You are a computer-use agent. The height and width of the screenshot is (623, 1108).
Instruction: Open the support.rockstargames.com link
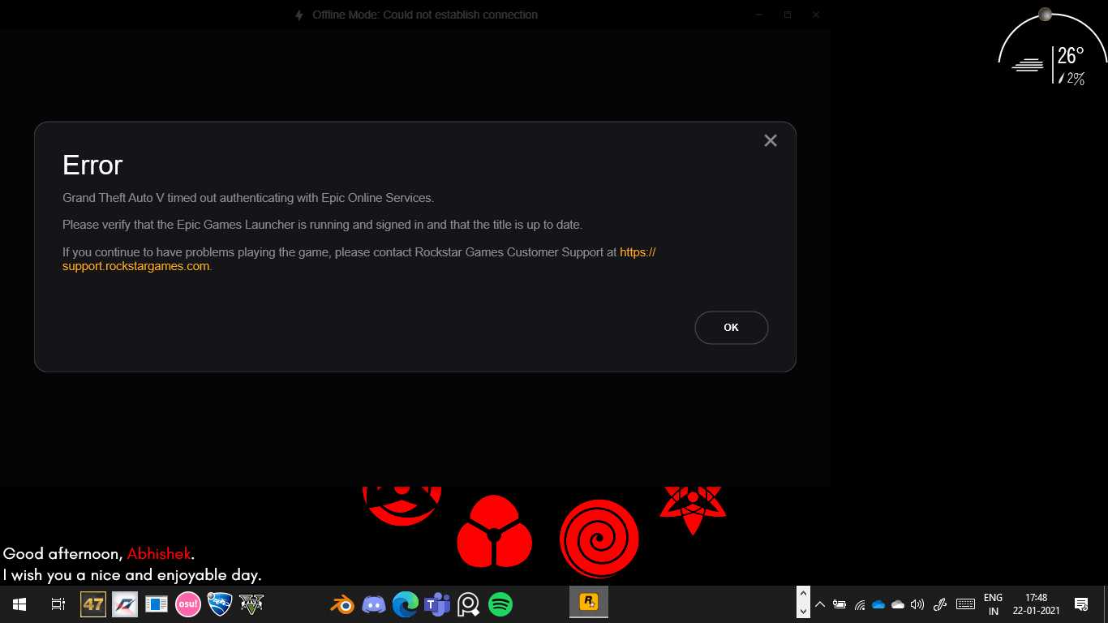pos(136,265)
